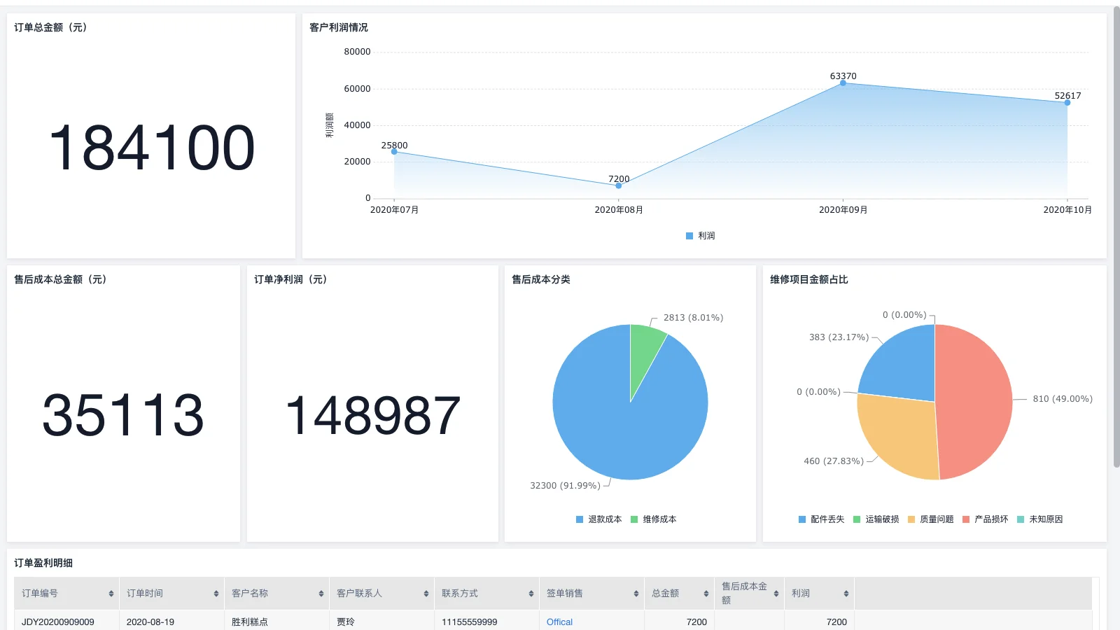The image size is (1120, 630).
Task: Click the 63370 data point on the line chart
Action: pyautogui.click(x=843, y=83)
